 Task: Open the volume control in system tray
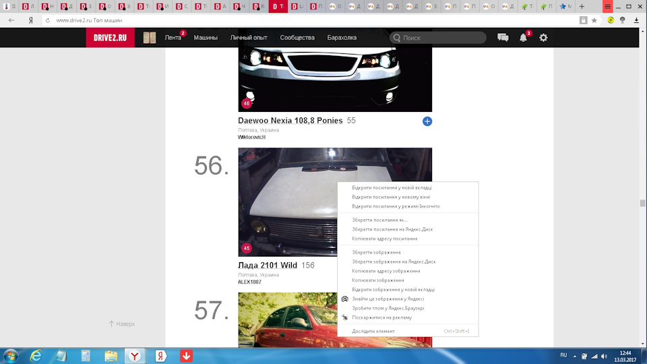tap(604, 356)
